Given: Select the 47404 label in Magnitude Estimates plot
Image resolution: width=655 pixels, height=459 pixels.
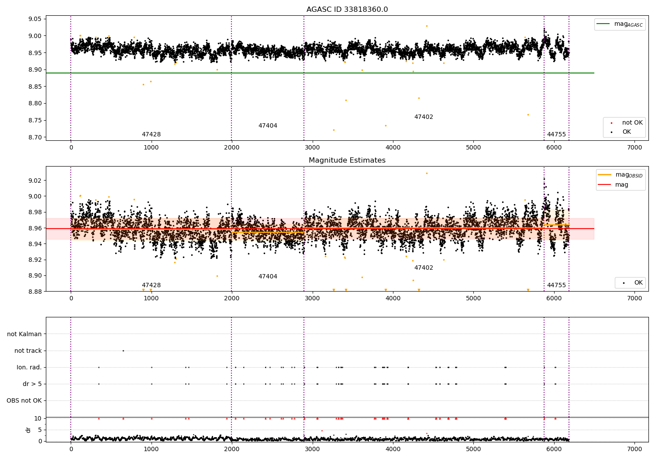Looking at the screenshot, I should 268,277.
